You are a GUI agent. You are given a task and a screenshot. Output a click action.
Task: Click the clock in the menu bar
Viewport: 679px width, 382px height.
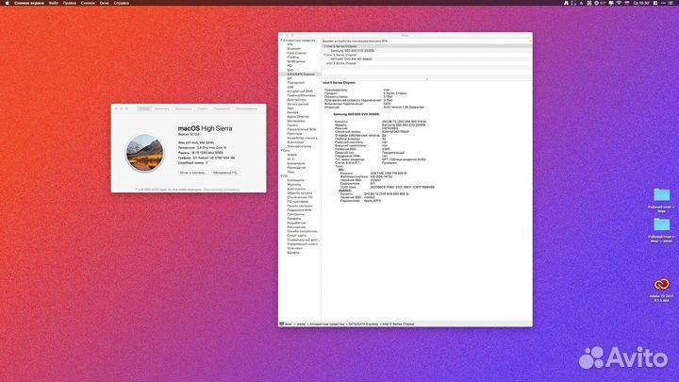[x=641, y=3]
